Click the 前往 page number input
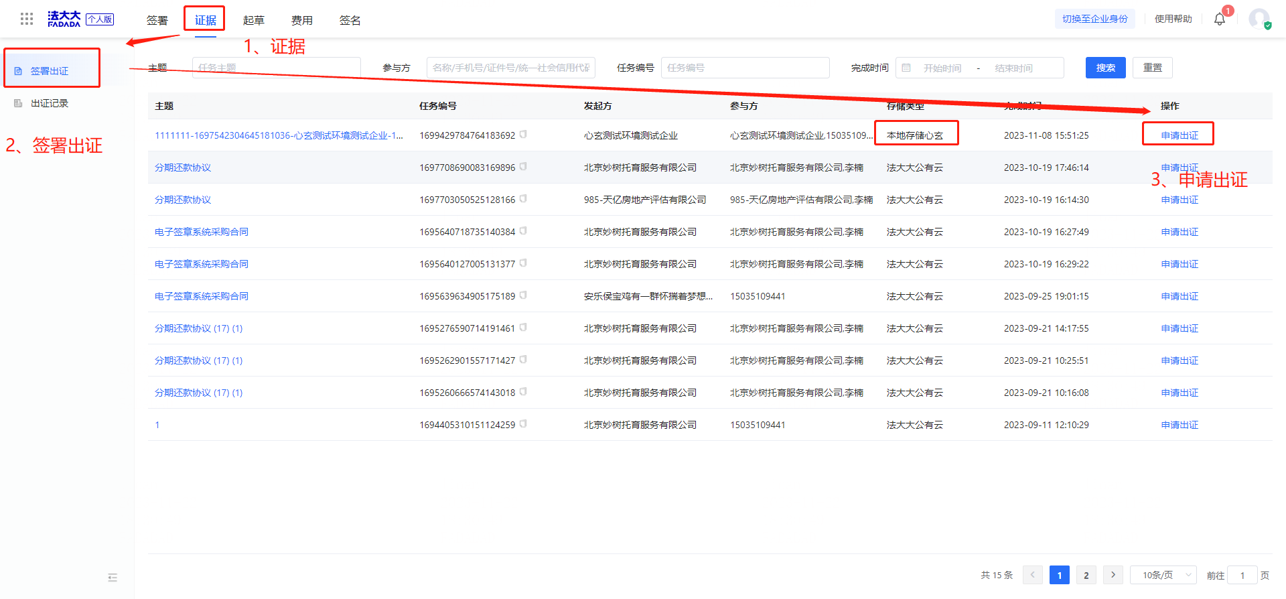Viewport: 1286px width, 599px height. click(x=1242, y=575)
